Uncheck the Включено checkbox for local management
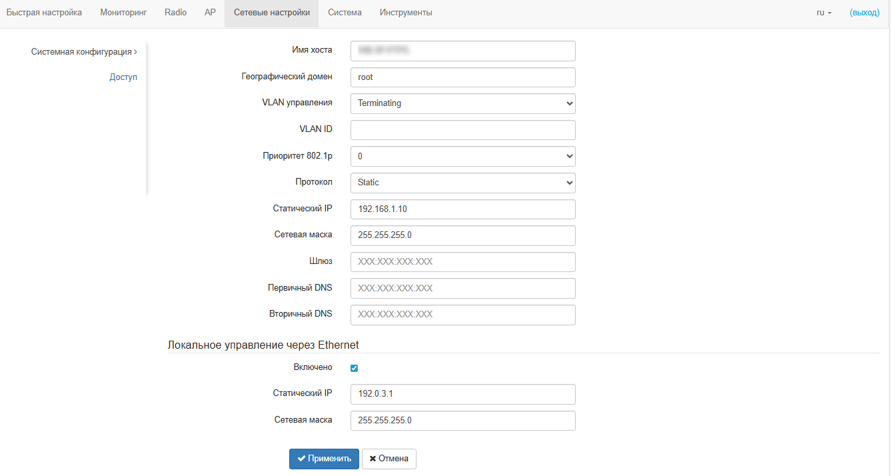 click(x=355, y=368)
